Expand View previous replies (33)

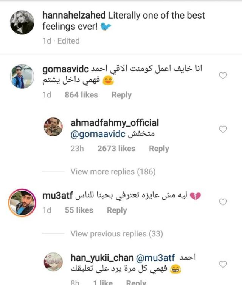click(116, 234)
